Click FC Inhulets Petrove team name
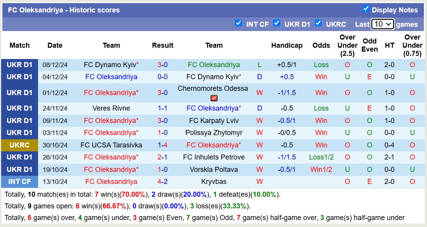 214,157
